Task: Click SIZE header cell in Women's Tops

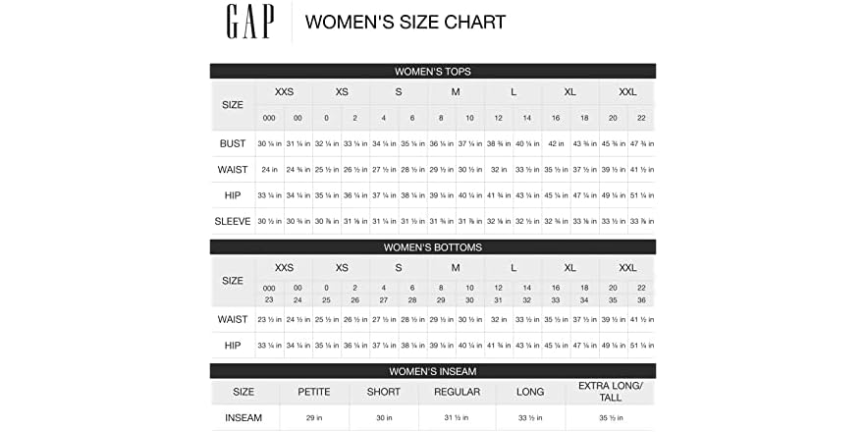Action: click(x=233, y=104)
